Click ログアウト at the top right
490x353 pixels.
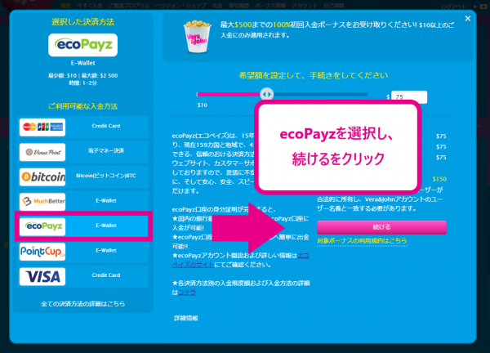coord(453,7)
